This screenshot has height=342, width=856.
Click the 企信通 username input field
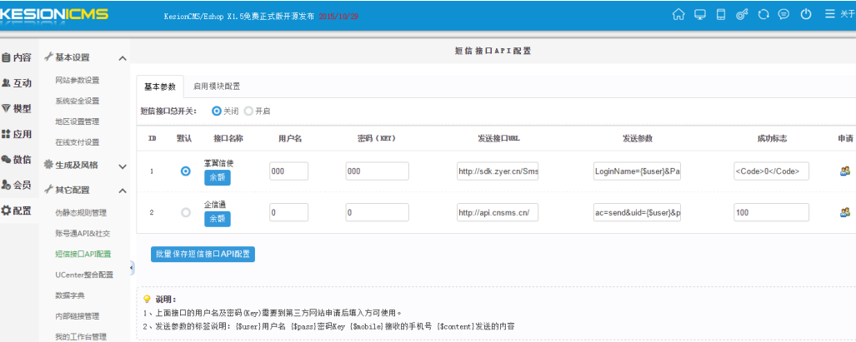288,212
